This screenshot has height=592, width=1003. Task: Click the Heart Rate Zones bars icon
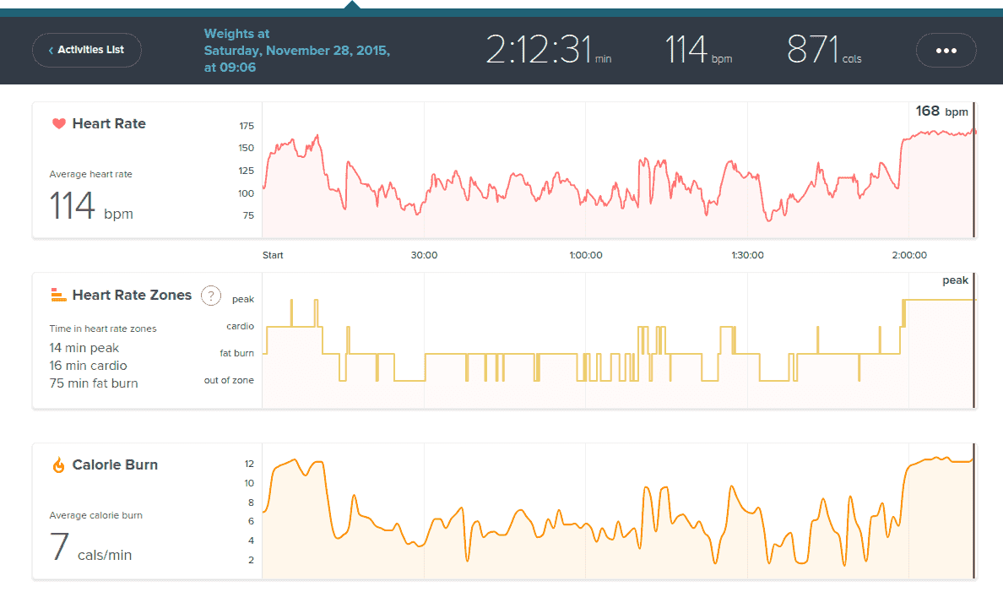(58, 295)
